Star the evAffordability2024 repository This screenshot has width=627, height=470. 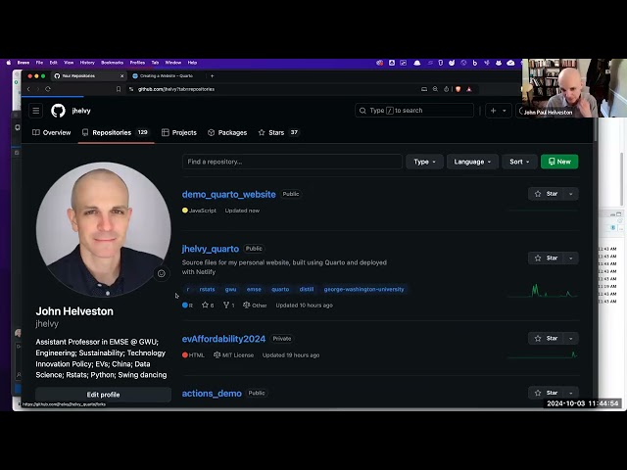pyautogui.click(x=546, y=339)
